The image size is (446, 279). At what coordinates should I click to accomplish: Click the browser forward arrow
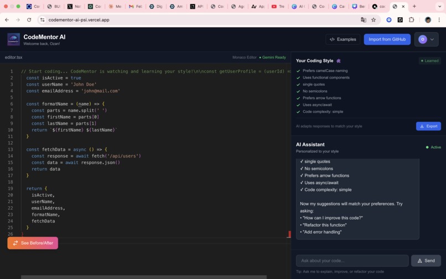click(18, 20)
